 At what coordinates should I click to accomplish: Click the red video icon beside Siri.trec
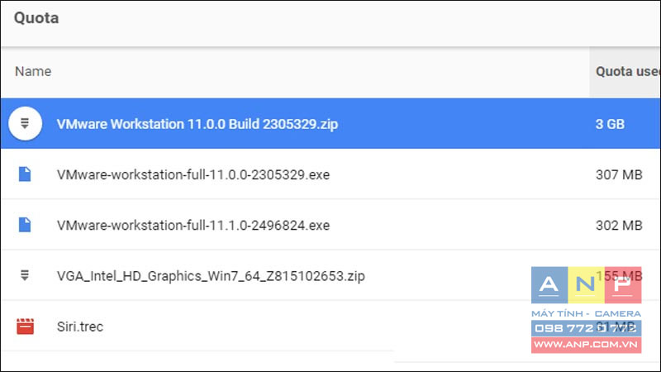(x=25, y=326)
